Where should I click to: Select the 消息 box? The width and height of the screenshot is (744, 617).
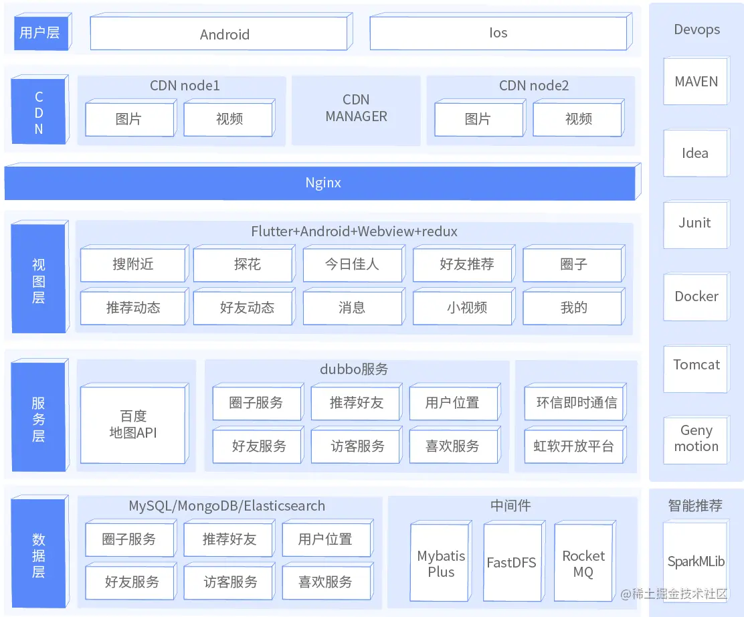(x=354, y=306)
